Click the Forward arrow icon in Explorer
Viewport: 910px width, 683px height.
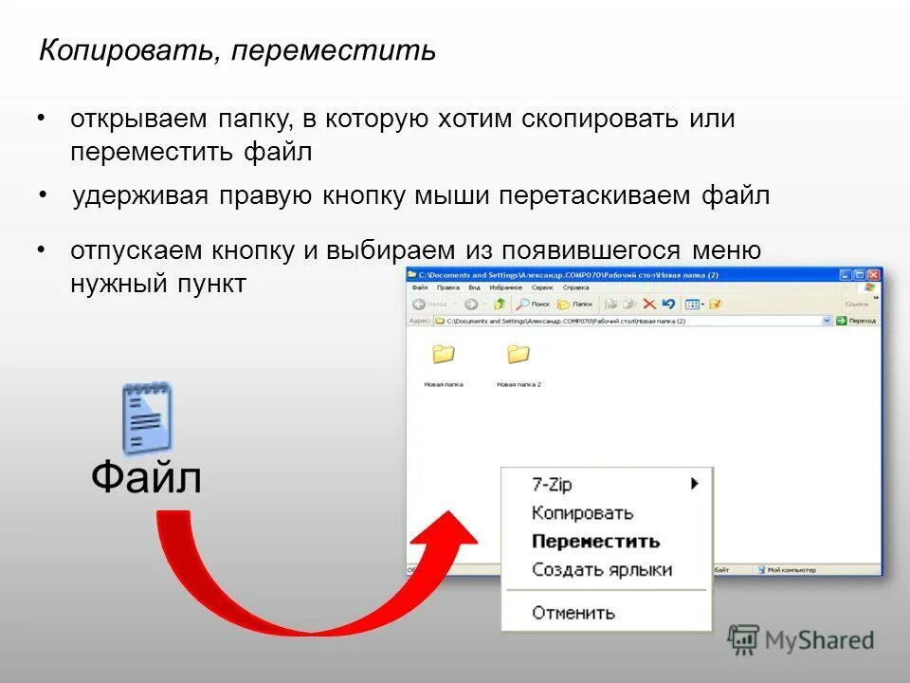tap(471, 304)
